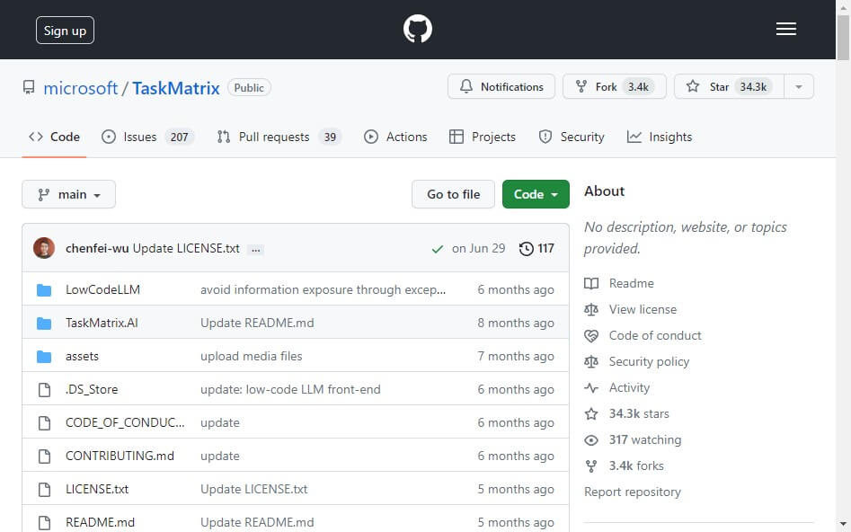
Task: Star the TaskMatrix repository
Action: click(730, 87)
